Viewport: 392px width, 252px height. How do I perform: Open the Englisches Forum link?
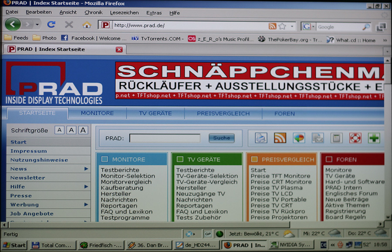(x=351, y=194)
